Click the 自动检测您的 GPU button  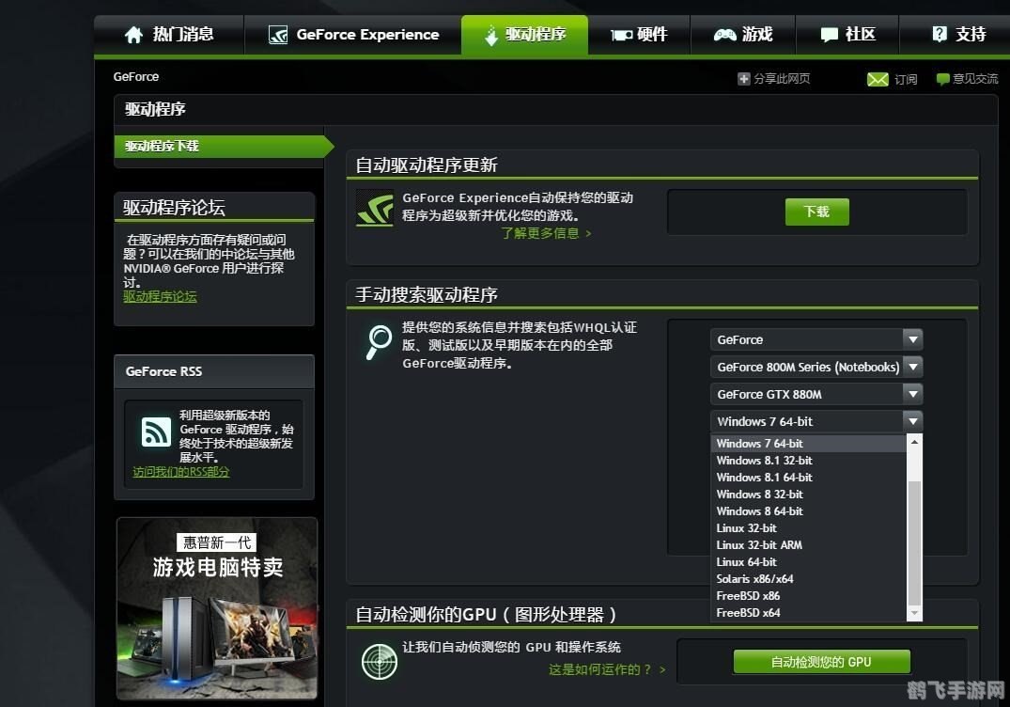coord(821,661)
